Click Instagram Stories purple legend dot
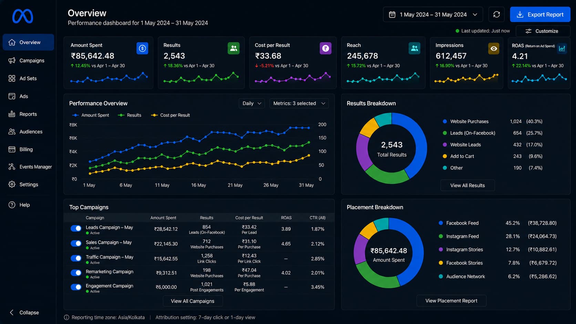The height and width of the screenshot is (324, 576). pyautogui.click(x=441, y=250)
